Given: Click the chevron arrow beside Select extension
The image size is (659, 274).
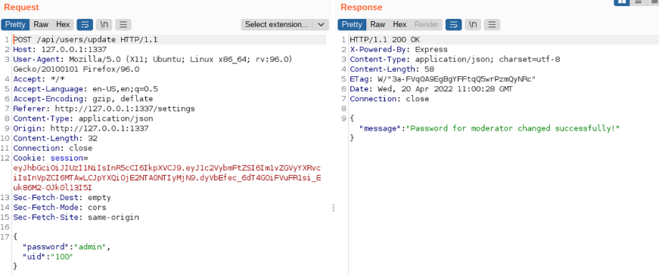Looking at the screenshot, I should (321, 25).
